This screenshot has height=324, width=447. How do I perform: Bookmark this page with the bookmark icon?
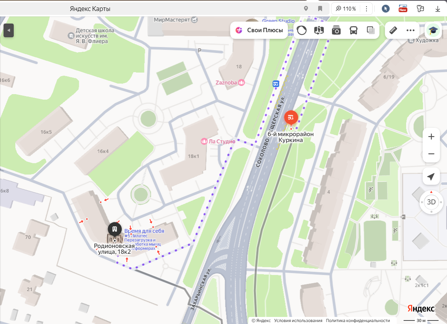point(320,9)
